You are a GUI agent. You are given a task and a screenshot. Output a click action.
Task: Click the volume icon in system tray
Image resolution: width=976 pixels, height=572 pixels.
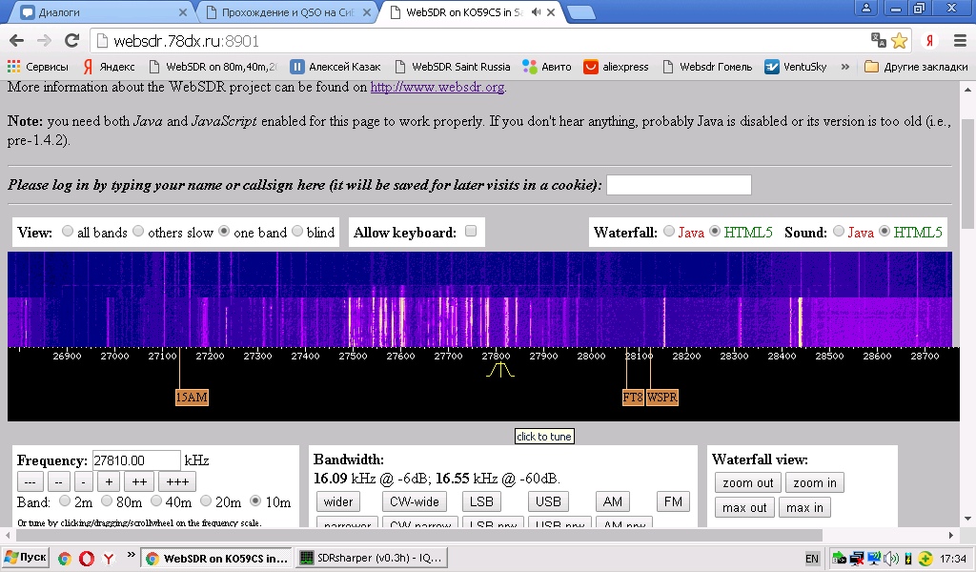(891, 559)
